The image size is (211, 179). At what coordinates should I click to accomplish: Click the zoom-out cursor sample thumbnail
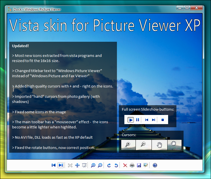[x=144, y=145]
